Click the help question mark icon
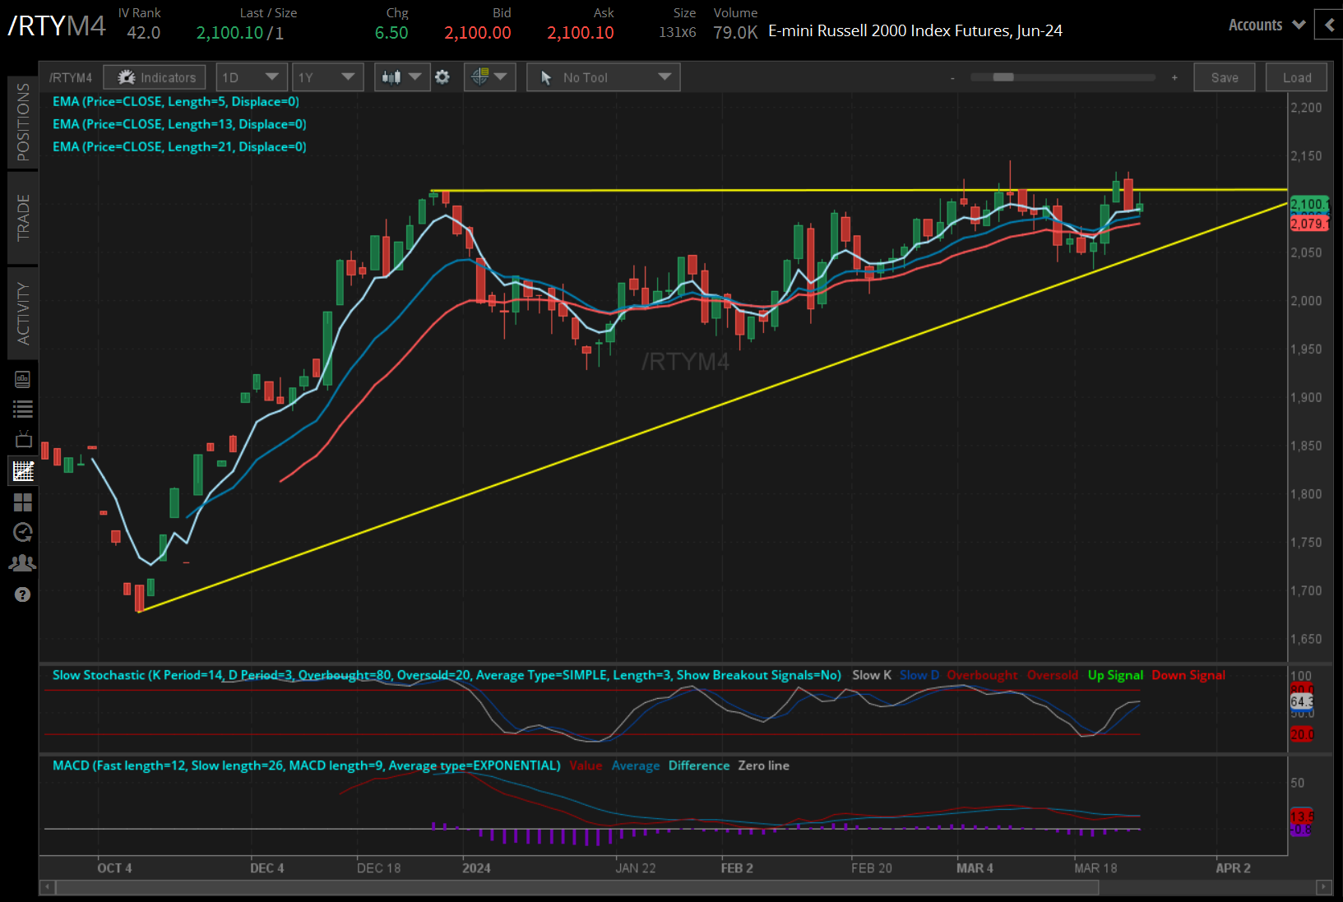The width and height of the screenshot is (1343, 902). (23, 594)
